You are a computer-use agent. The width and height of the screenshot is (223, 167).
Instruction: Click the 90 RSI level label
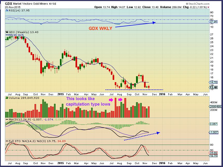point(212,12)
